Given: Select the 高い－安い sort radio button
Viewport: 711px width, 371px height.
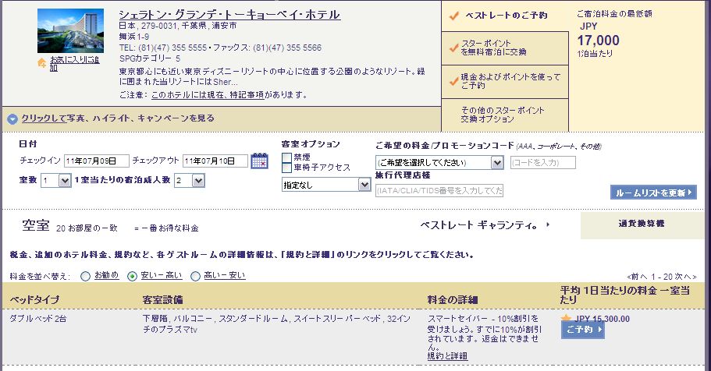Looking at the screenshot, I should (x=195, y=277).
